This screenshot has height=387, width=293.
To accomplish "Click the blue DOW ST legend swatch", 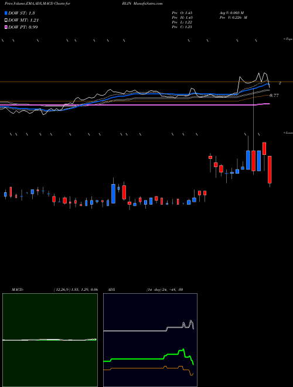I will click(x=6, y=13).
